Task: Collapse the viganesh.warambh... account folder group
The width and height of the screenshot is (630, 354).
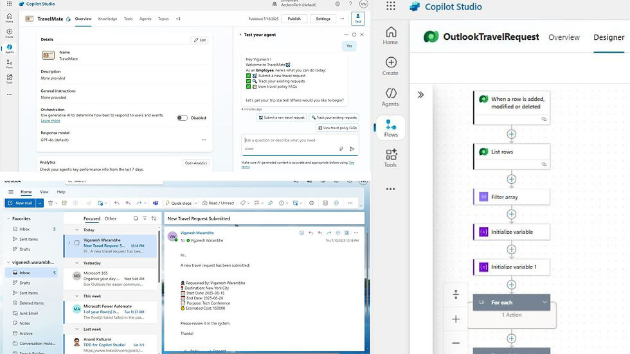Action: click(8, 263)
